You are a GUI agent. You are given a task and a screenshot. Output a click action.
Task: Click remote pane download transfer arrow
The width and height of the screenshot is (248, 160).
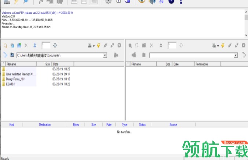pyautogui.click(x=134, y=55)
